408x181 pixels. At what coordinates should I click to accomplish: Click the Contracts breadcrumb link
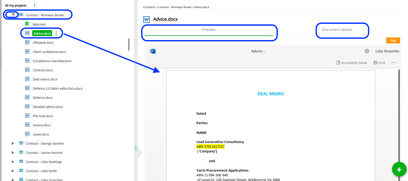pyautogui.click(x=149, y=7)
